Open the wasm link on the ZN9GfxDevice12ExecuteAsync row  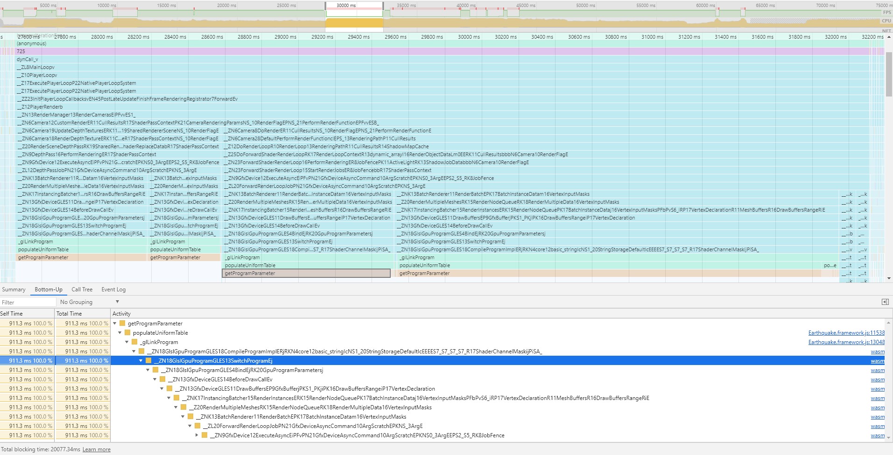pos(878,435)
